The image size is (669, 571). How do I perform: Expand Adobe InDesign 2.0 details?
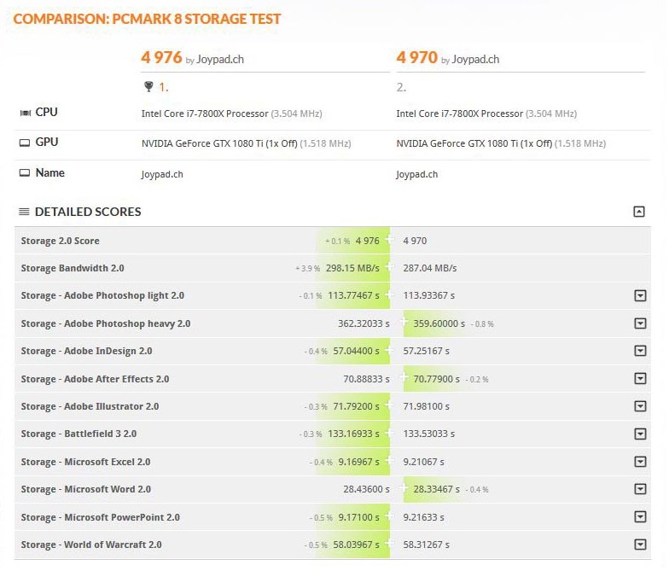pyautogui.click(x=640, y=351)
